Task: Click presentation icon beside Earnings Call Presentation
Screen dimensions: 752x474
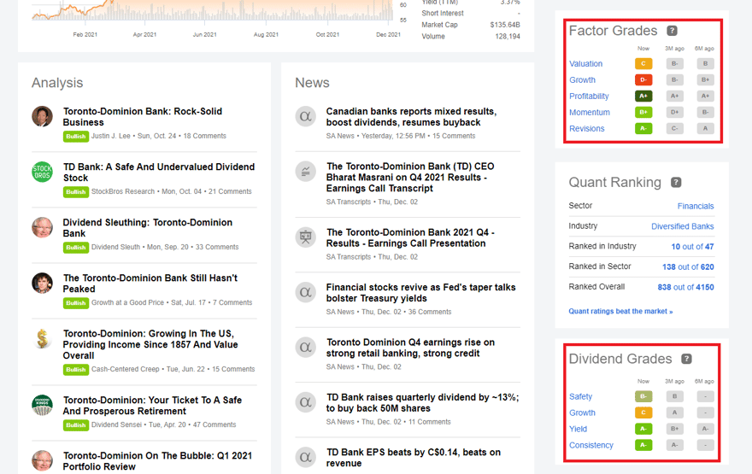Action: click(x=306, y=237)
